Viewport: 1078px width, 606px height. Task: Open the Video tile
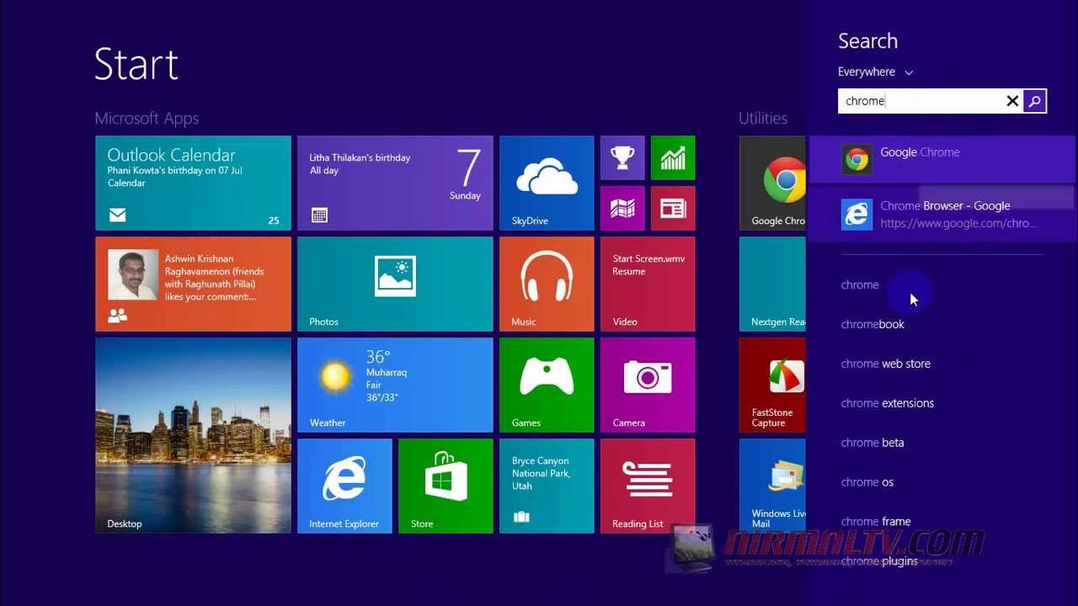pyautogui.click(x=648, y=284)
